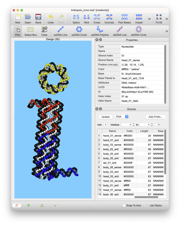
Task: Enable Snap To Axis checkbox
Action: [124, 206]
